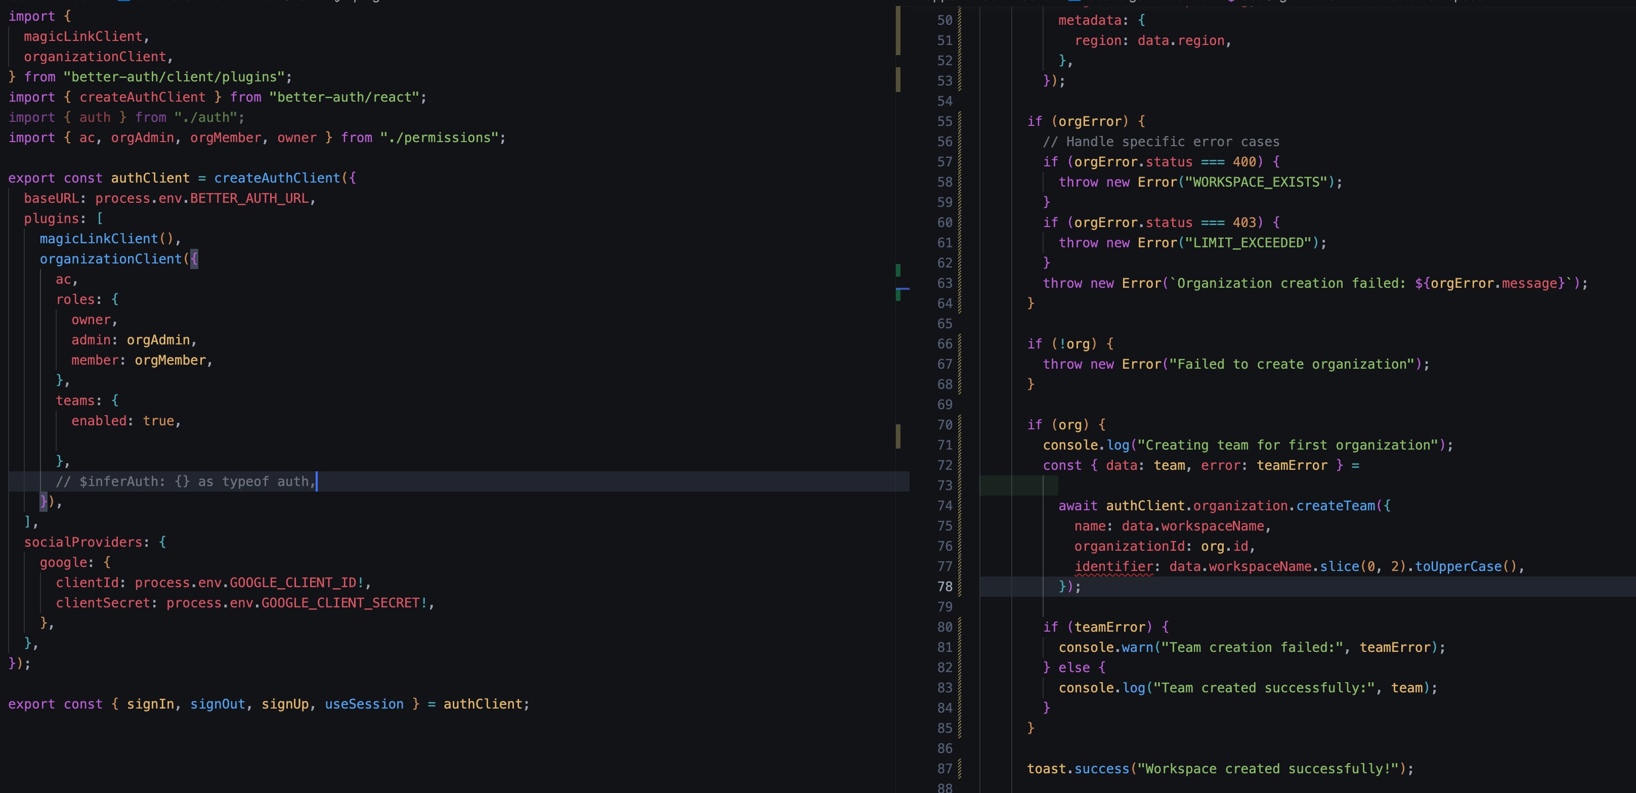Click the admin: role key
This screenshot has width=1636, height=793.
pyautogui.click(x=91, y=340)
